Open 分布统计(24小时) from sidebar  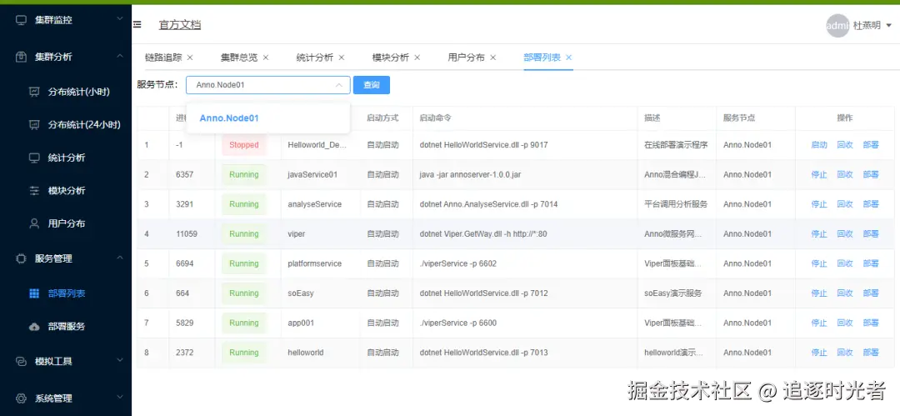83,125
